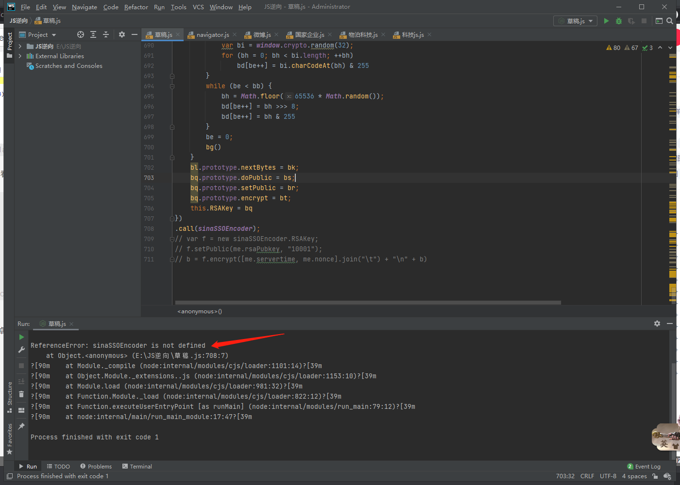Open the Search Everywhere magnifier
Image resolution: width=680 pixels, height=485 pixels.
(x=670, y=21)
